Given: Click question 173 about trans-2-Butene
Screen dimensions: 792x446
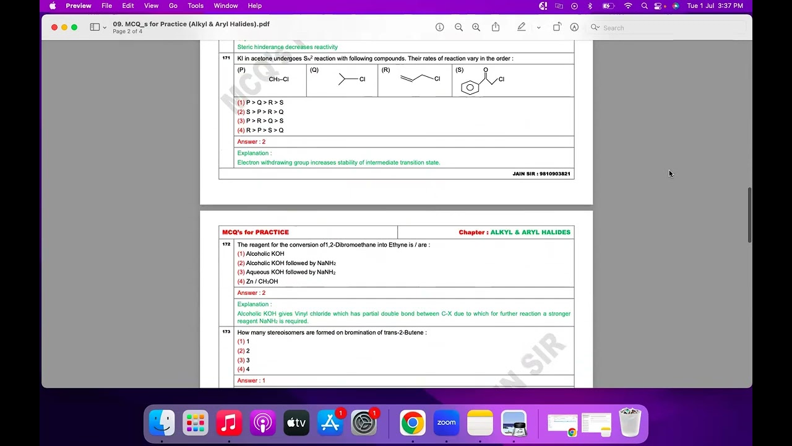Looking at the screenshot, I should coord(332,332).
